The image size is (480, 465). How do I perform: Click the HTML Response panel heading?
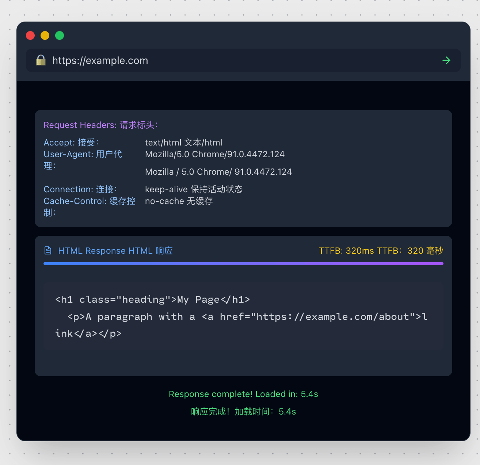[115, 251]
